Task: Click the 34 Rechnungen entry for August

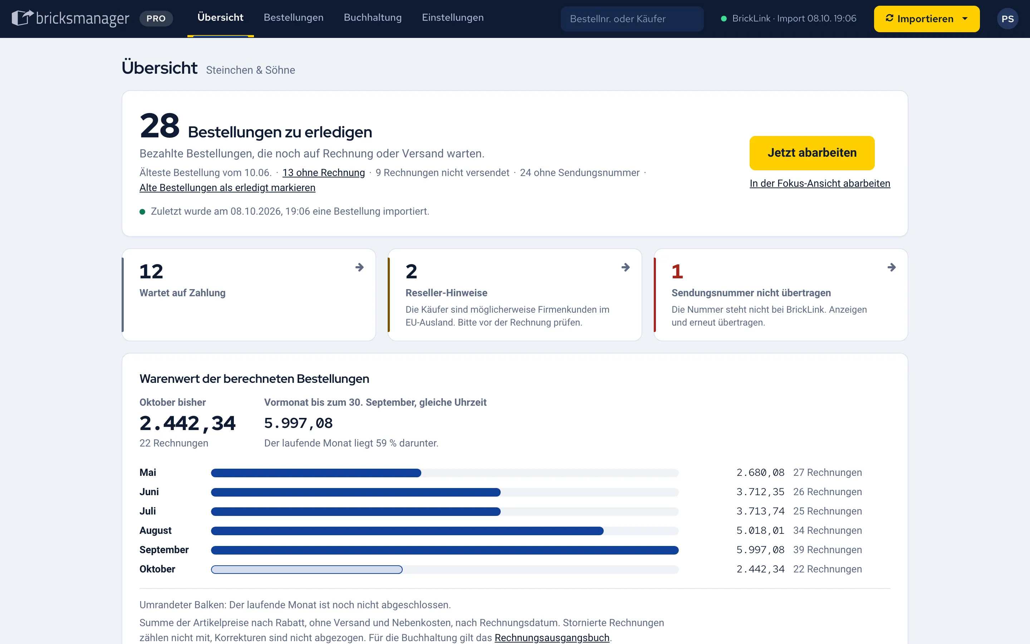Action: [x=828, y=531]
